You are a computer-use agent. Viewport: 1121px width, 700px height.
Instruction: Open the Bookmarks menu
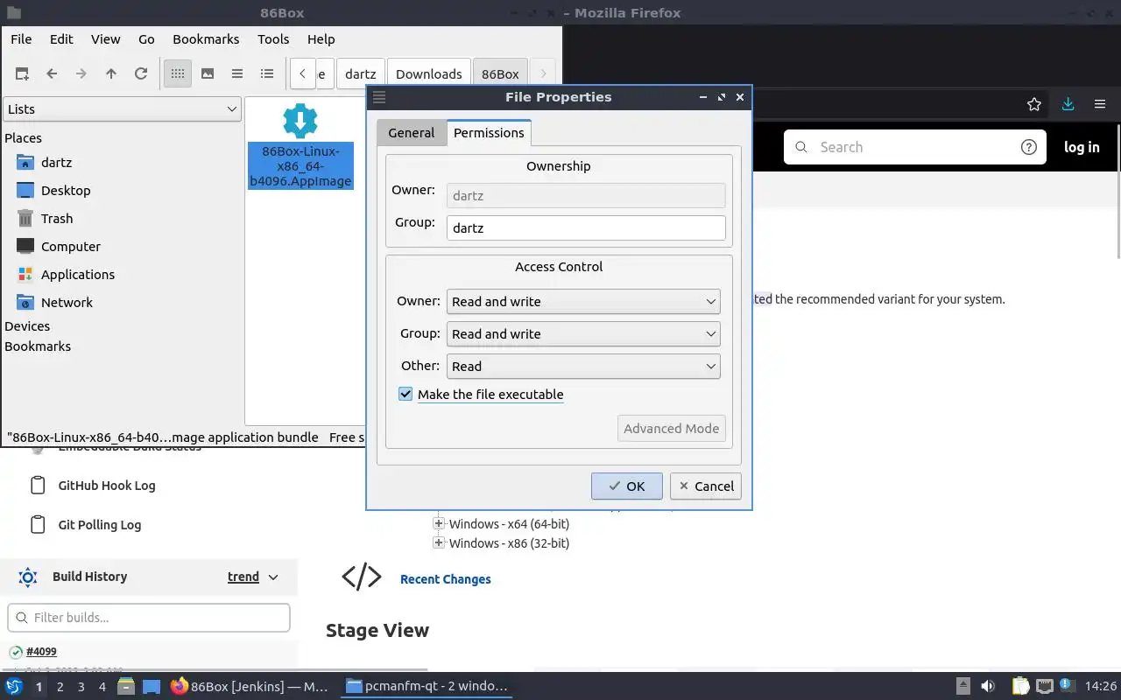tap(206, 38)
